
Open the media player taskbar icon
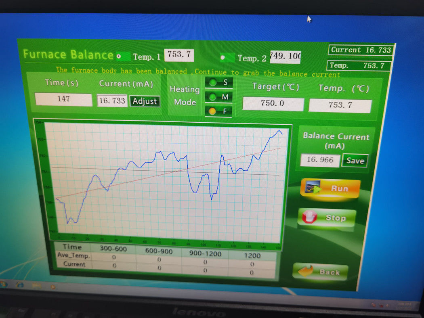(x=52, y=287)
